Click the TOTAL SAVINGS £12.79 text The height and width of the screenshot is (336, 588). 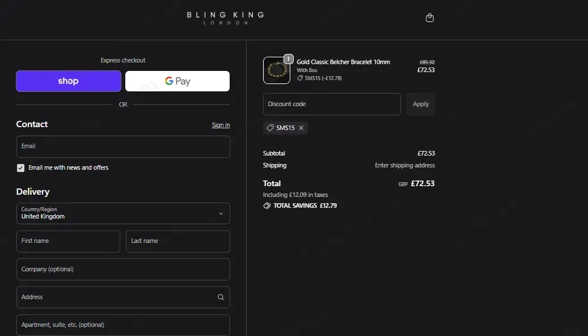click(x=305, y=205)
